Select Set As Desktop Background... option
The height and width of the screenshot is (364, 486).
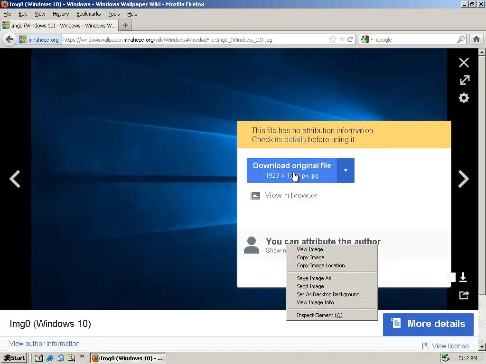[332, 294]
